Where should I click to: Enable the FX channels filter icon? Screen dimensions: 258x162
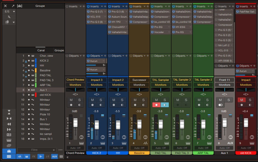pos(34,156)
